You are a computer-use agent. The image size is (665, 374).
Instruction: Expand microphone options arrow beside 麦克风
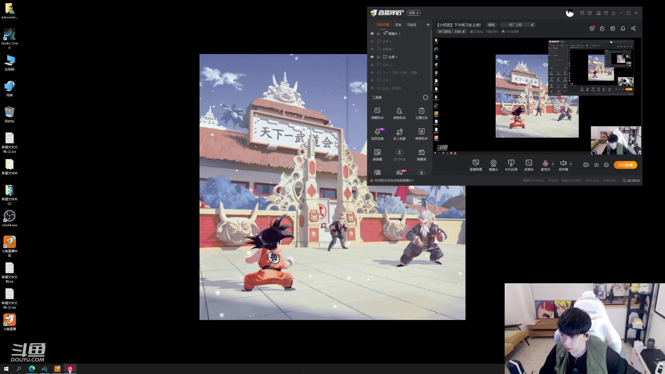(x=553, y=164)
